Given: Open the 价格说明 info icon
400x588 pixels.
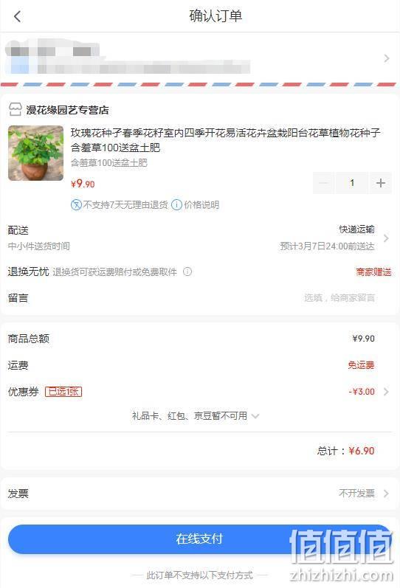Looking at the screenshot, I should click(x=176, y=205).
